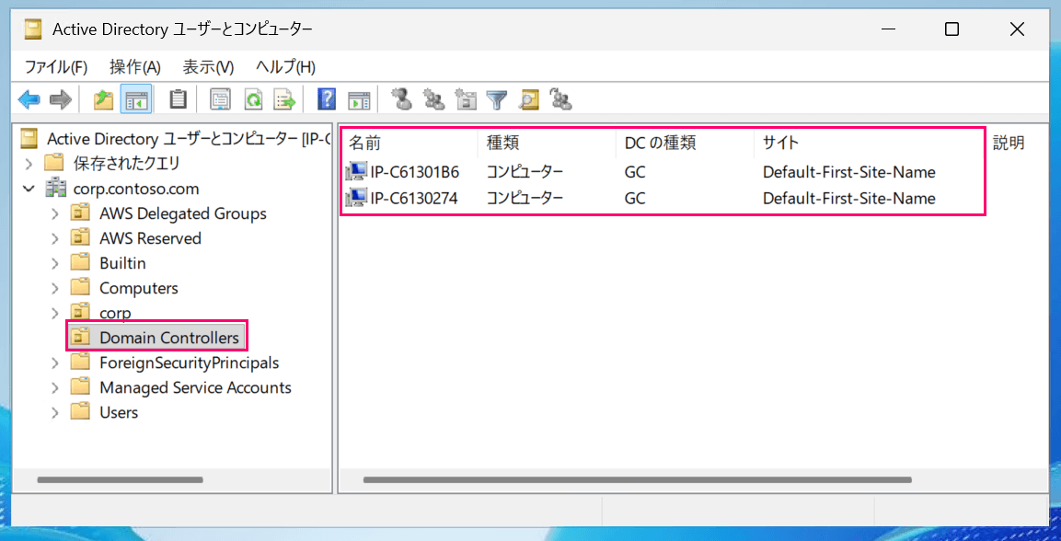Click the gray Forward arrow in toolbar

click(x=61, y=101)
